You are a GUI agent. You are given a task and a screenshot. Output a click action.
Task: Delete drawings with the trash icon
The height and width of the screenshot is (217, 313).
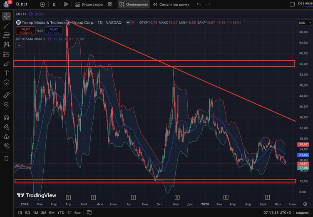coord(6,158)
